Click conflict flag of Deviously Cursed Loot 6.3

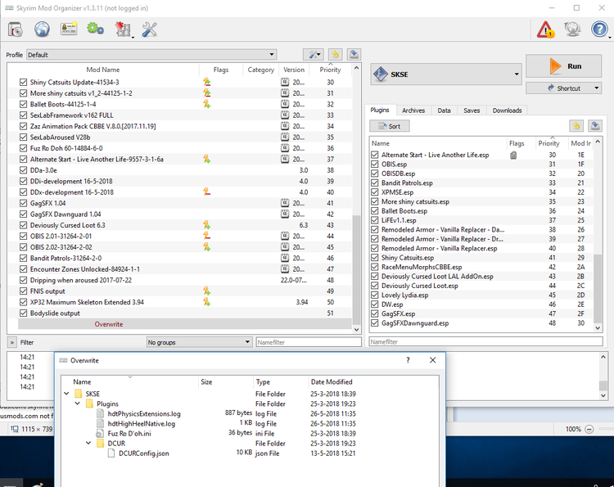pyautogui.click(x=207, y=225)
